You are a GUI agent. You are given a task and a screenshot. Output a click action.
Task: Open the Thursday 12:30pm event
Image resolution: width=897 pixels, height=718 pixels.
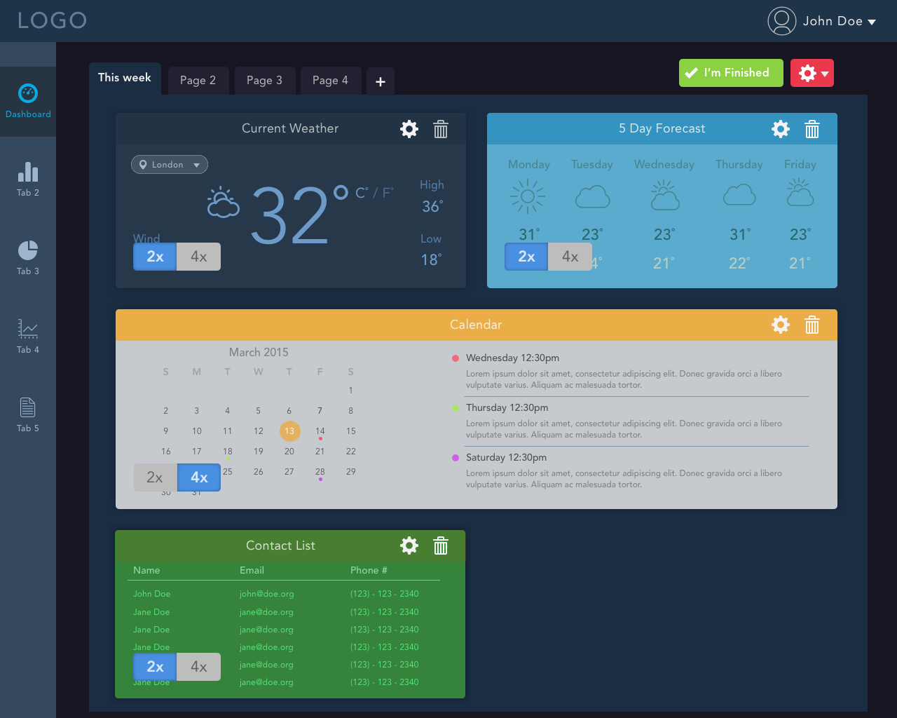click(x=507, y=408)
